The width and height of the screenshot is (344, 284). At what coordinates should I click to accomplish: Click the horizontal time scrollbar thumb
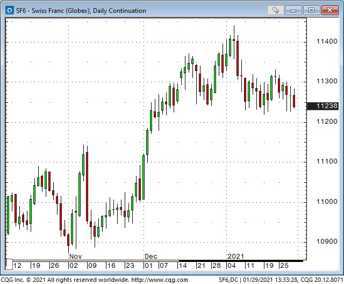(x=241, y=261)
